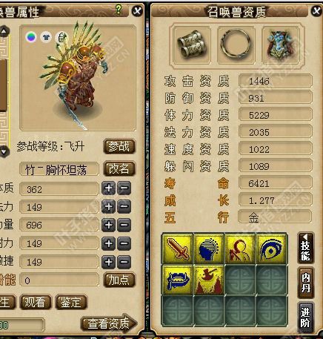Click the green question mark help icon

(119, 10)
